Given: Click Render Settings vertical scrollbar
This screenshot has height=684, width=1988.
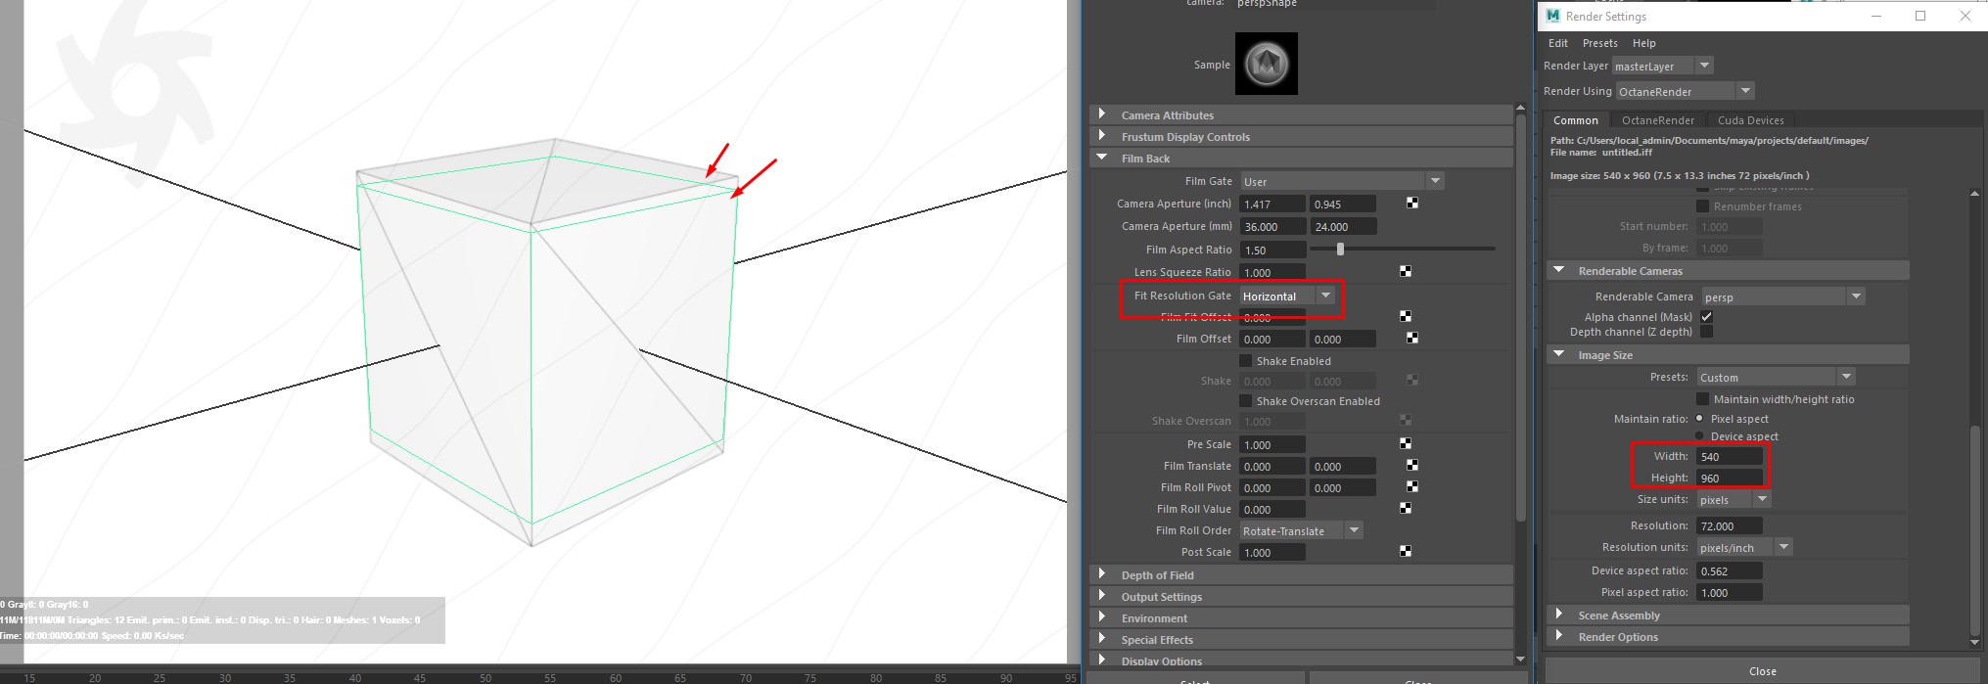Looking at the screenshot, I should tap(1974, 528).
